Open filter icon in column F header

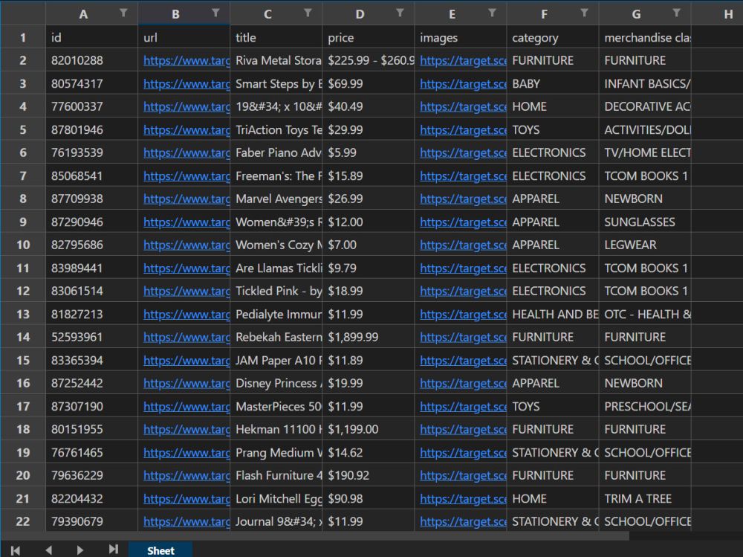click(584, 13)
